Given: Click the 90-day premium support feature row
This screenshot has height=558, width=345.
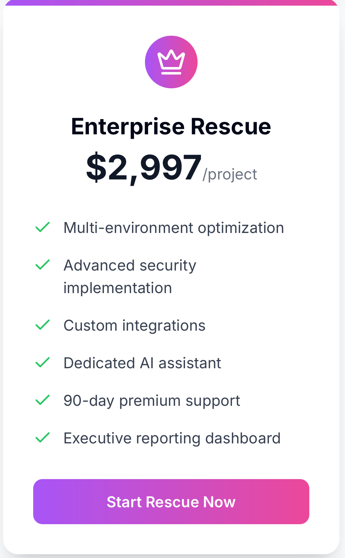Looking at the screenshot, I should 152,401.
